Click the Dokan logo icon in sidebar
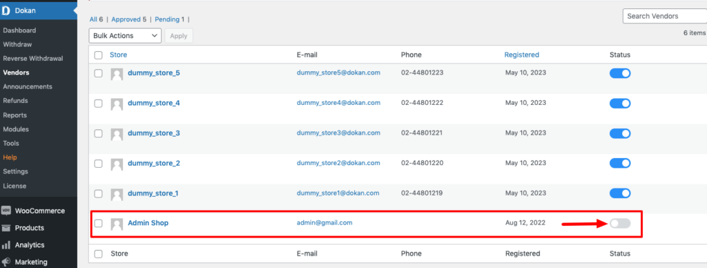 pos(6,10)
